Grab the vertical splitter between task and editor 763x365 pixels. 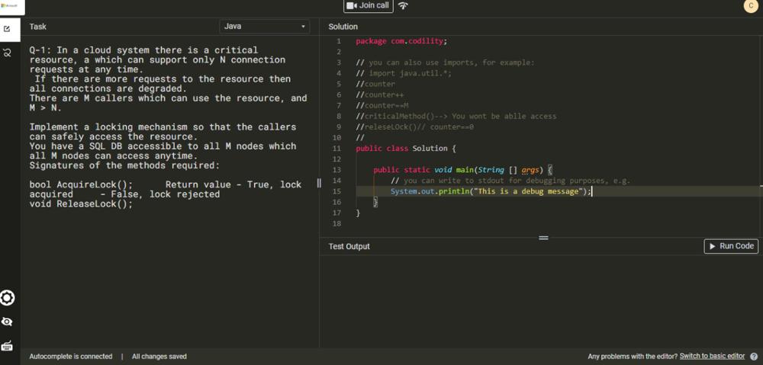(x=319, y=183)
